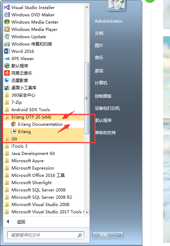Click the XPS Viewer icon
This screenshot has width=170, height=246.
pos(7,58)
